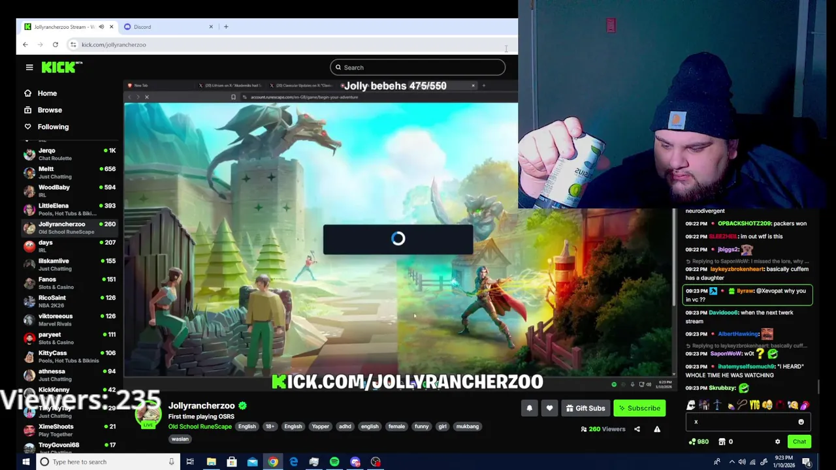Open File Explorer from the taskbar
This screenshot has width=836, height=470.
click(211, 462)
